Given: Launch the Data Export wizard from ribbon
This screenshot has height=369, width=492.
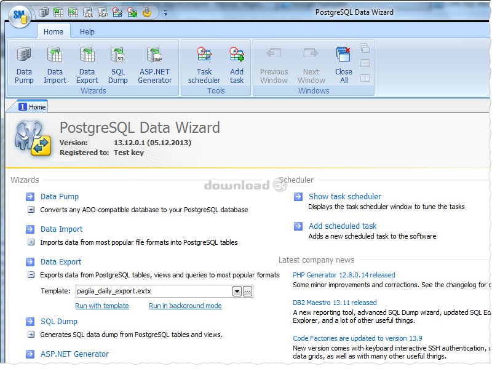Looking at the screenshot, I should (x=87, y=65).
